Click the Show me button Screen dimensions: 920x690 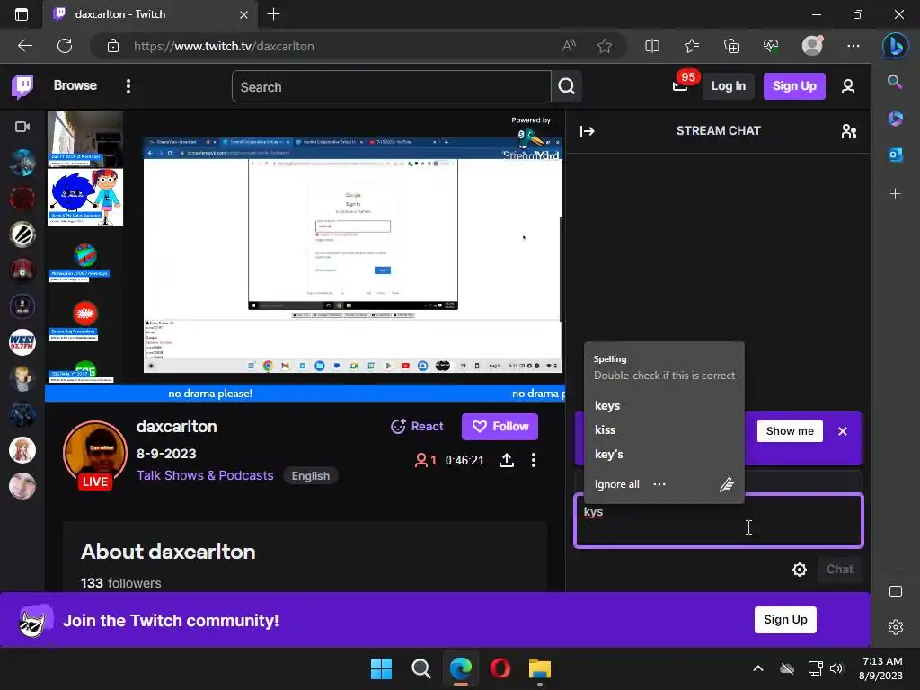790,431
